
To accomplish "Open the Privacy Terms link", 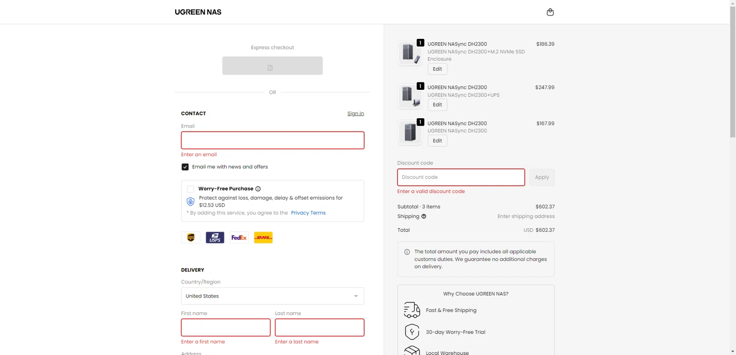I will (308, 213).
